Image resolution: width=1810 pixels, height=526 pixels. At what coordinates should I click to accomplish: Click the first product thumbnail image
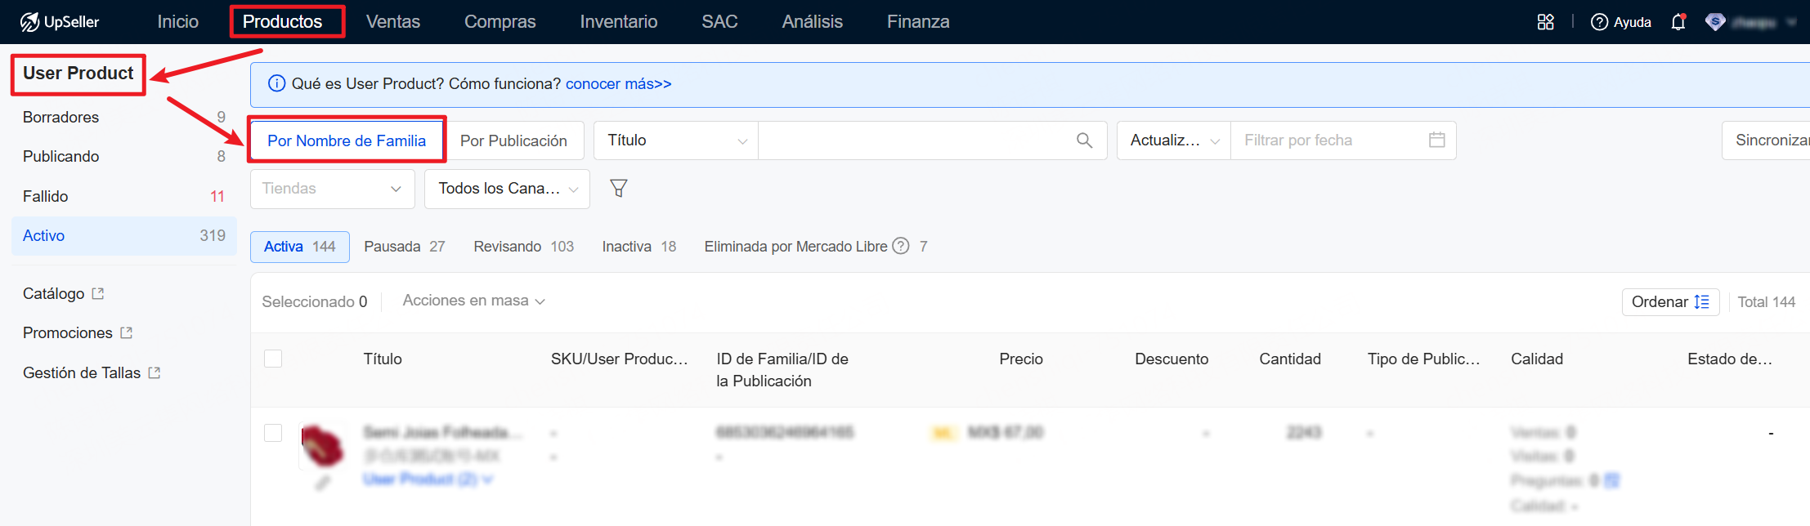323,446
